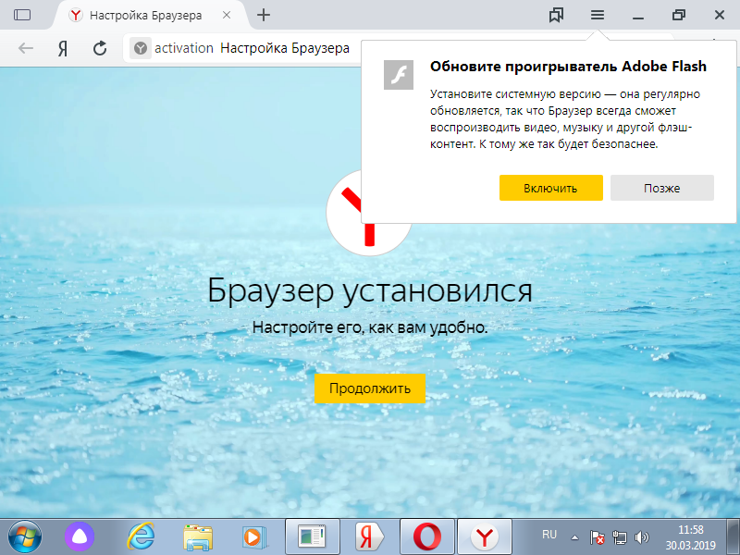
Task: Open the volume speaker tray icon
Action: tap(642, 537)
